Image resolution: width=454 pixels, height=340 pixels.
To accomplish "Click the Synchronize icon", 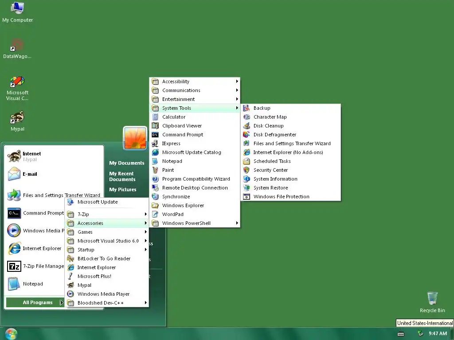I will coord(155,197).
